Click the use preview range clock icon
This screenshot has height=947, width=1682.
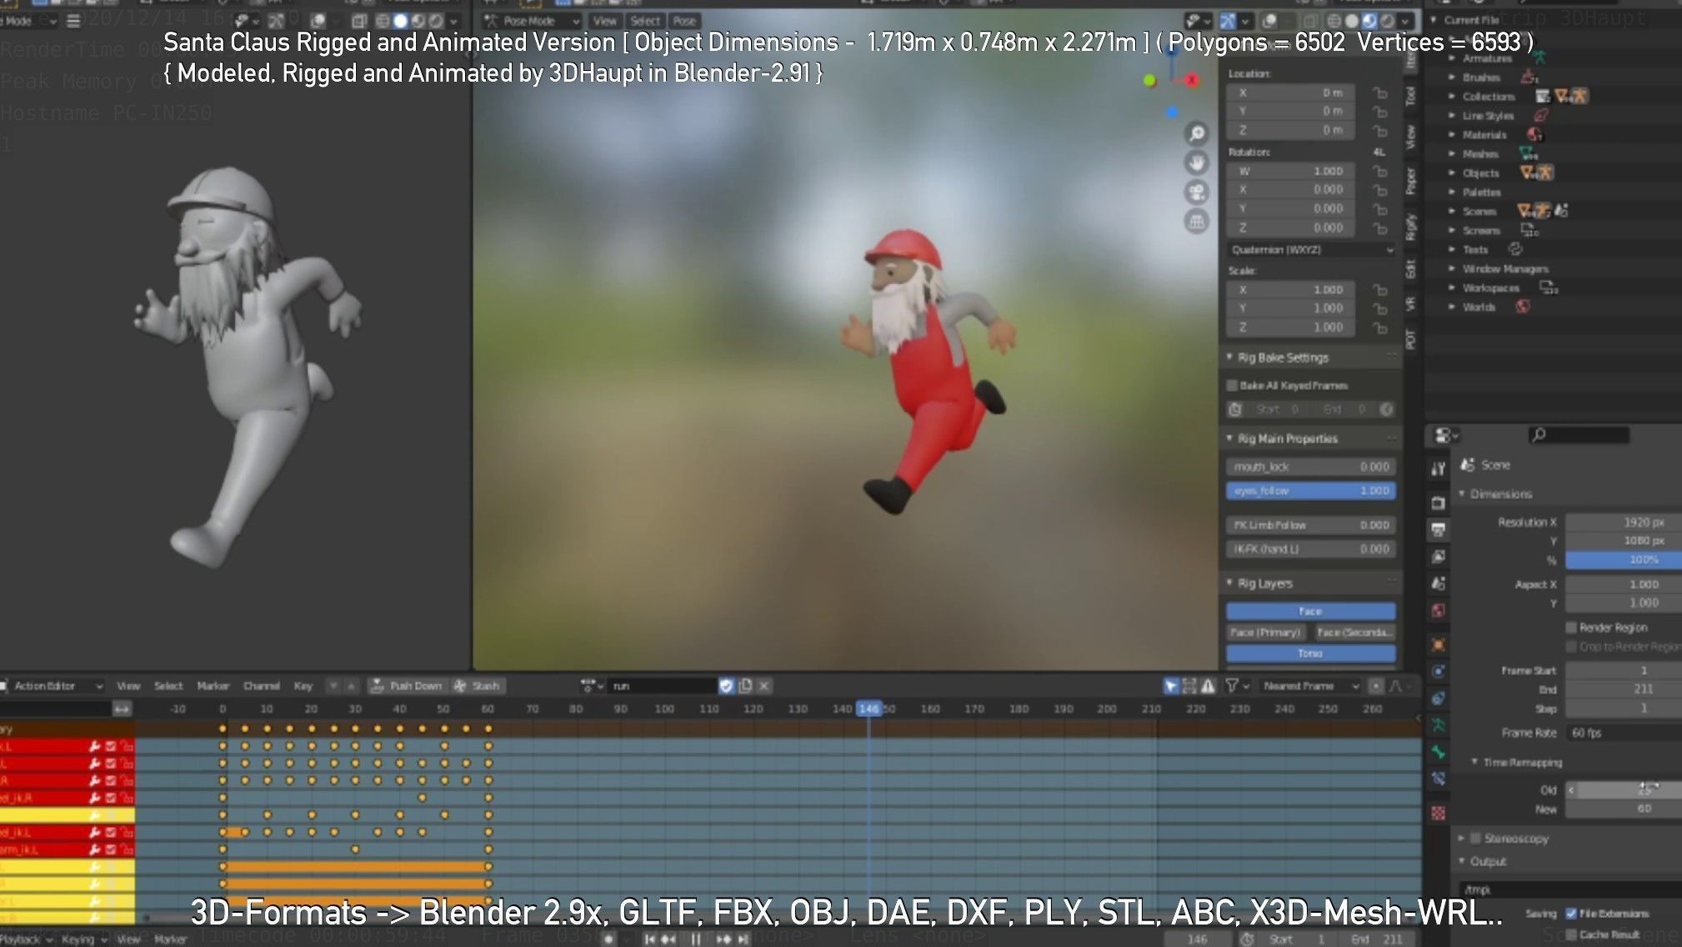[x=1247, y=939]
